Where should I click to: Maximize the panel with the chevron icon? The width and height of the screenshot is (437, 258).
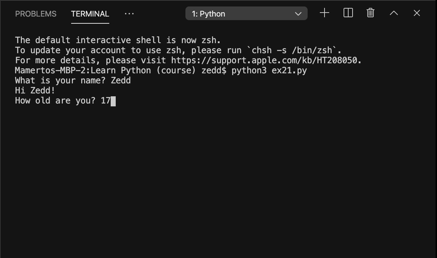[x=394, y=13]
